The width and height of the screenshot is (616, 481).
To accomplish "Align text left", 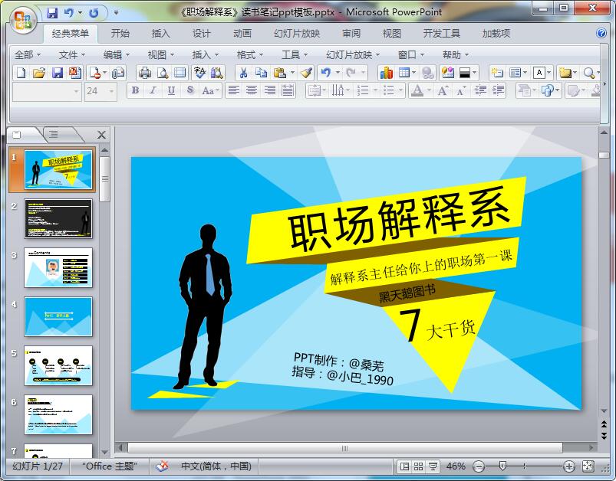I will point(234,90).
